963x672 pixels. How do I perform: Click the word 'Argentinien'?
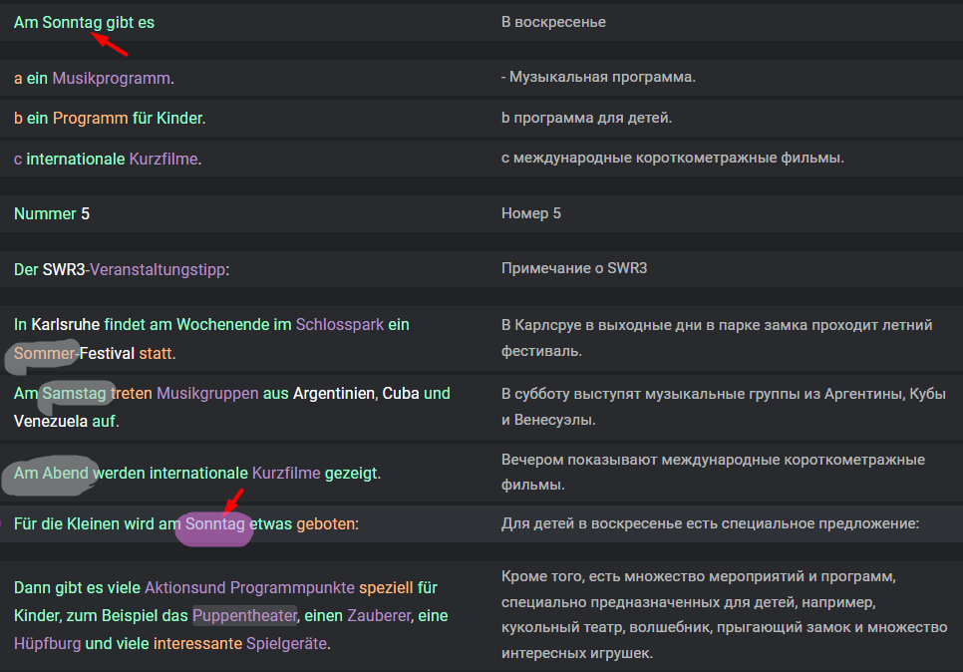coord(334,393)
